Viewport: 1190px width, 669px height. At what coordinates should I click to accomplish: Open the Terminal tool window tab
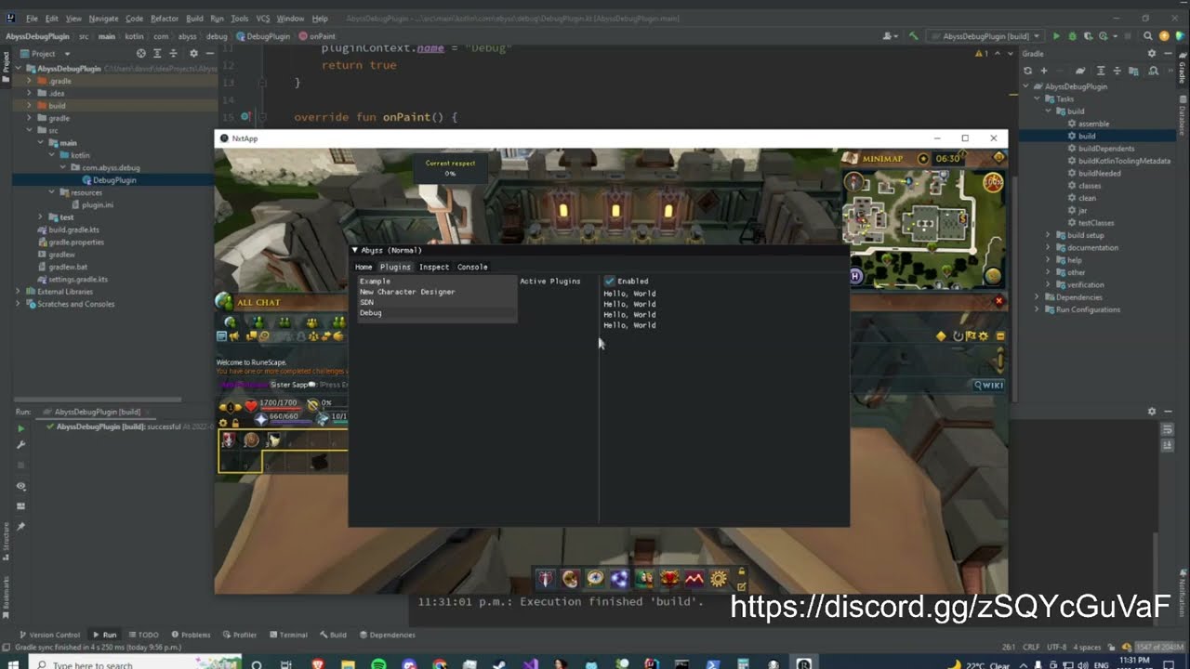coord(287,635)
